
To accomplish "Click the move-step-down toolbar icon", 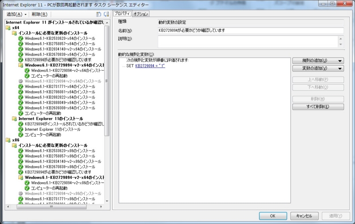I will pos(106,14).
